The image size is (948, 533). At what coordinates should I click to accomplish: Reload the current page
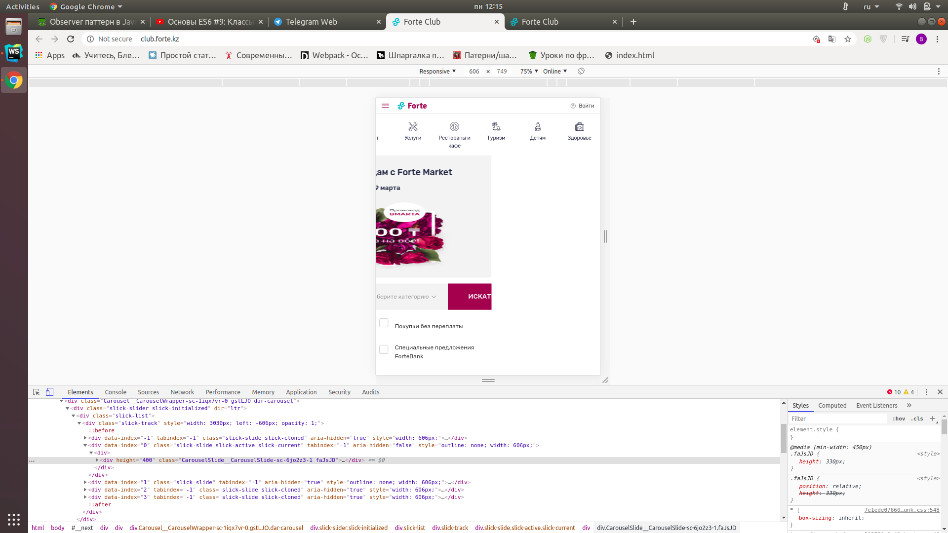tap(71, 39)
